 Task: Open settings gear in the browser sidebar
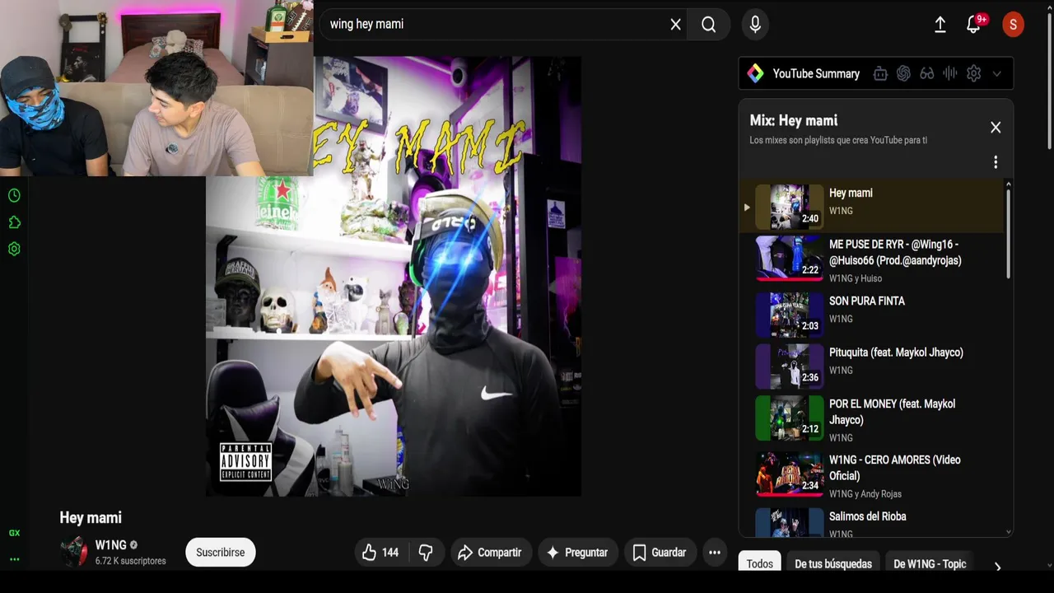coord(14,249)
